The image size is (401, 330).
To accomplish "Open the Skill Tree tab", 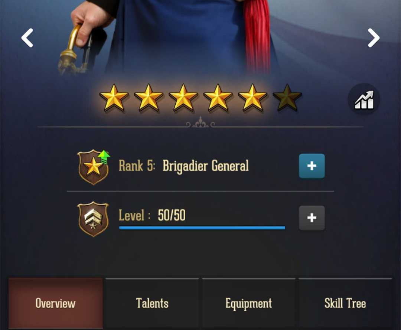I will (345, 303).
